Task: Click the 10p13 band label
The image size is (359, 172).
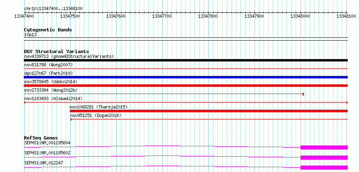Action: tap(30, 35)
